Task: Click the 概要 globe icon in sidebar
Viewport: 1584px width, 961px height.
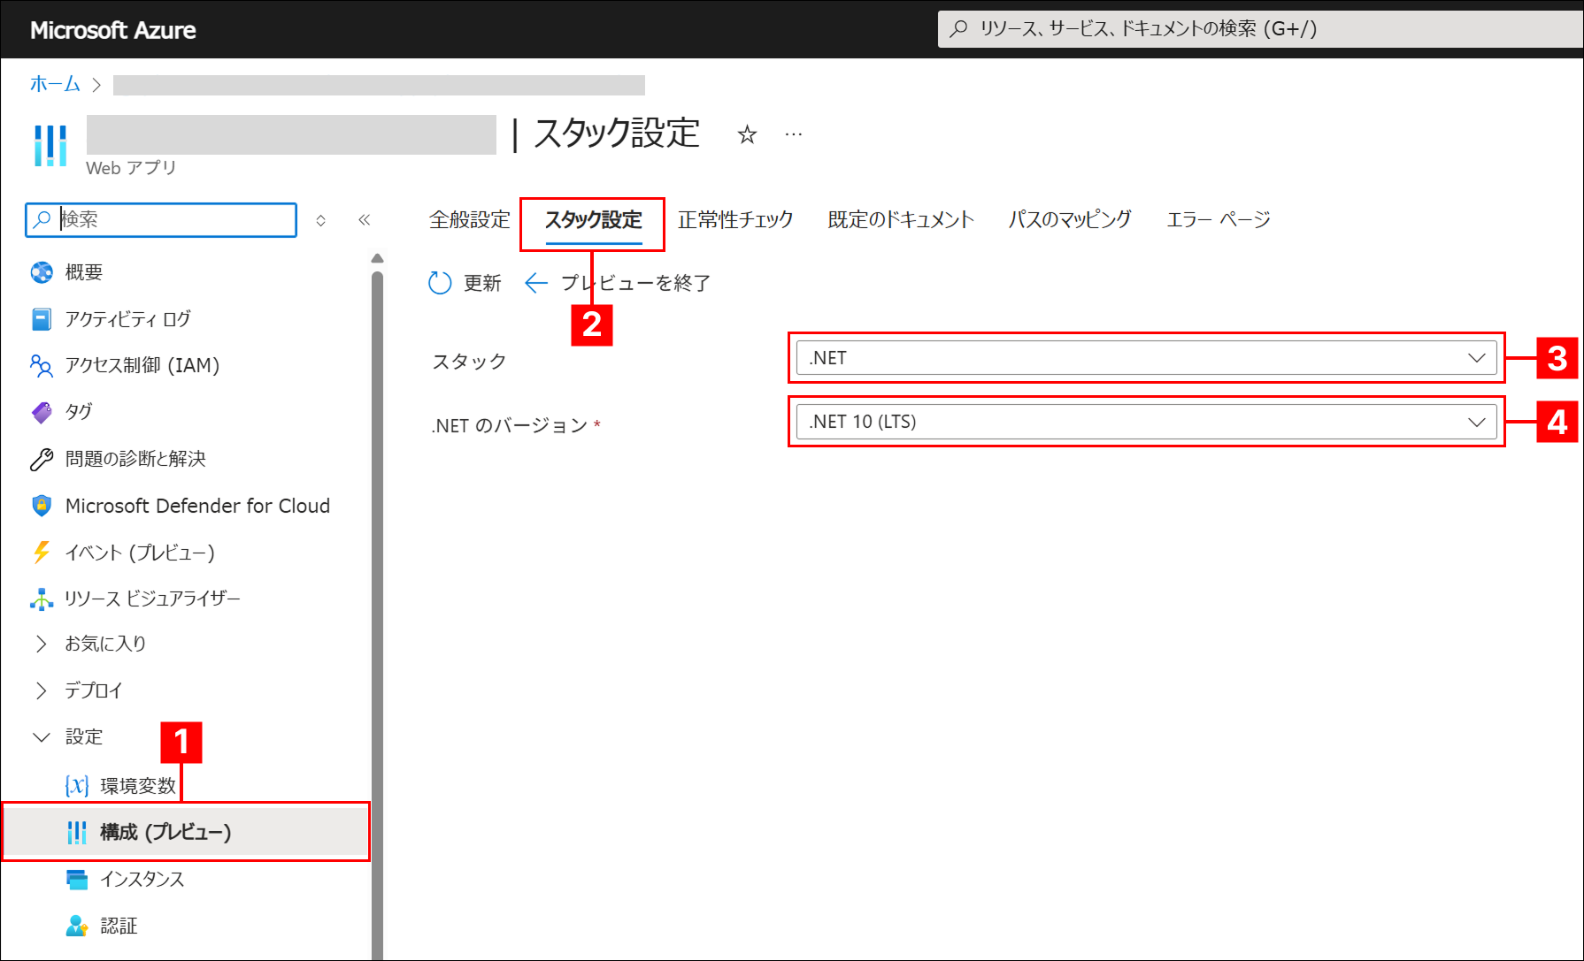Action: pos(42,272)
